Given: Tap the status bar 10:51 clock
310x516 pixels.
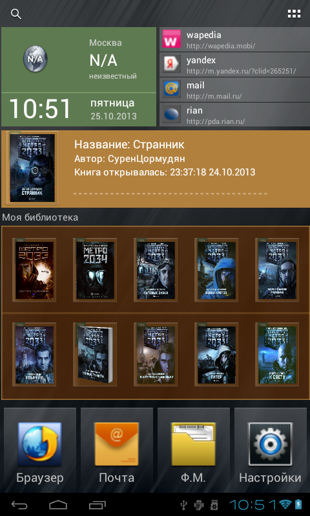Looking at the screenshot, I should 253,504.
